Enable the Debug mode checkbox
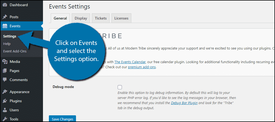The width and height of the screenshot is (275, 122). point(120,87)
